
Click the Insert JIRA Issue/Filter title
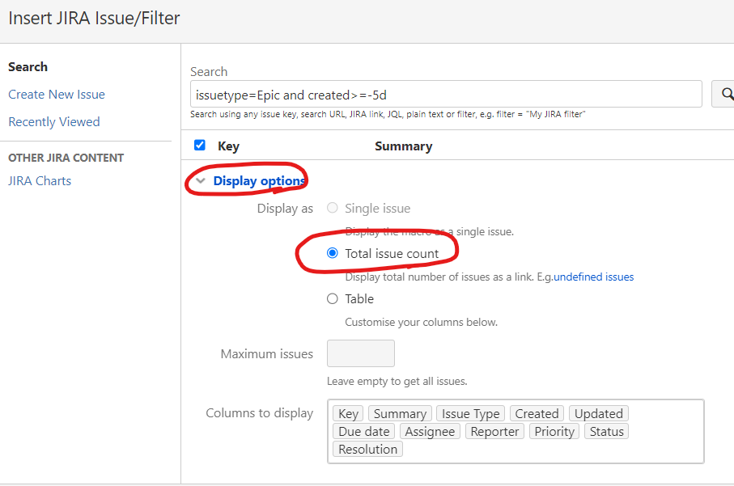coord(94,19)
